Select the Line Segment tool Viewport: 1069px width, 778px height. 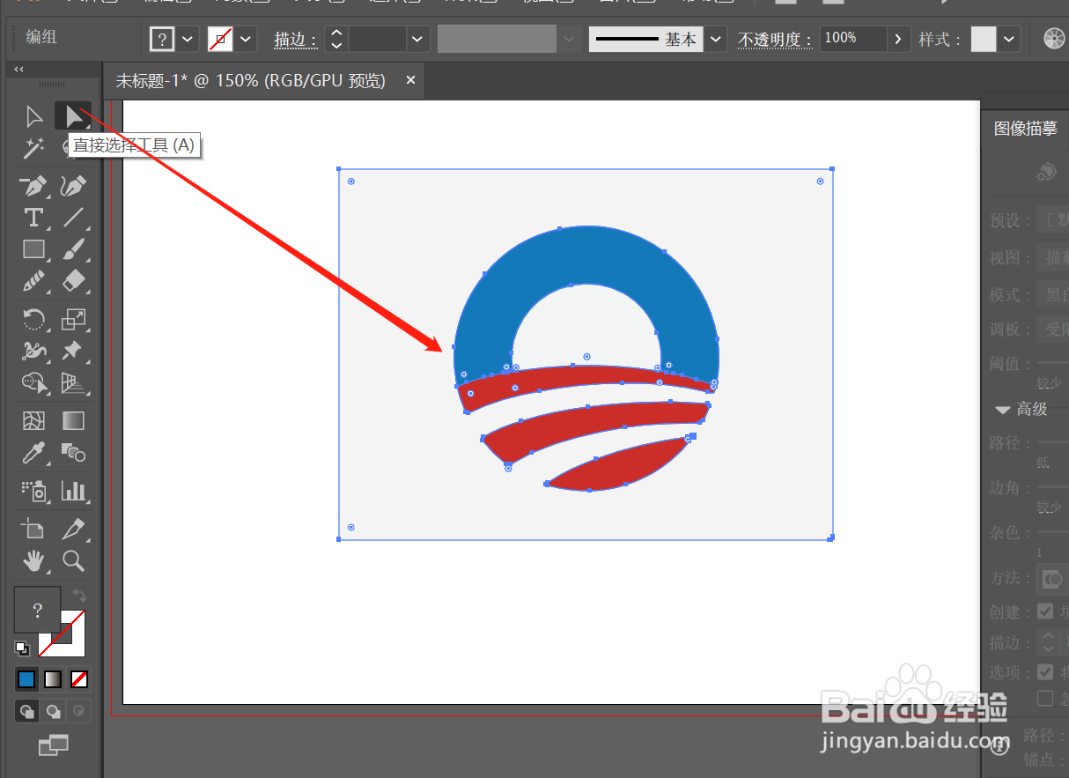(73, 218)
